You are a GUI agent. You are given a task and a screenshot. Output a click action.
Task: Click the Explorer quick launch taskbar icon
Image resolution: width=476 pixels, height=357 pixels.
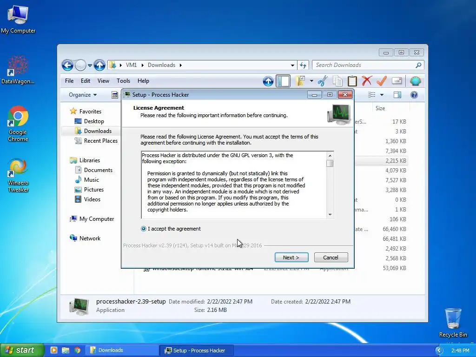tap(66, 350)
